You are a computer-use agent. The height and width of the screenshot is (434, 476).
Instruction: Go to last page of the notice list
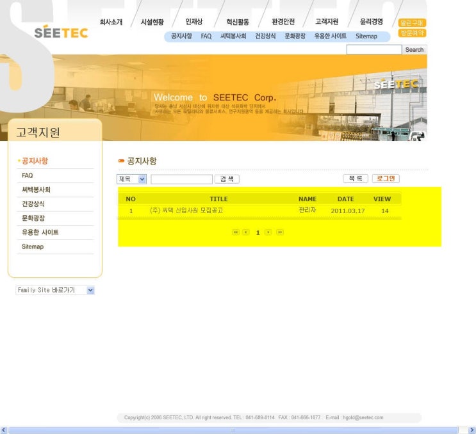pyautogui.click(x=280, y=232)
